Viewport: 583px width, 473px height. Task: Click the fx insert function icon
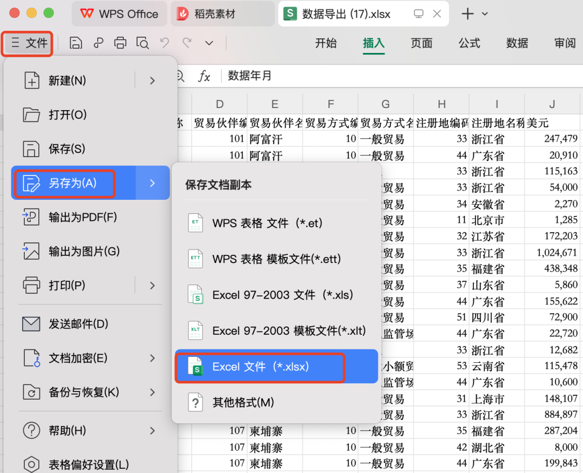click(204, 76)
